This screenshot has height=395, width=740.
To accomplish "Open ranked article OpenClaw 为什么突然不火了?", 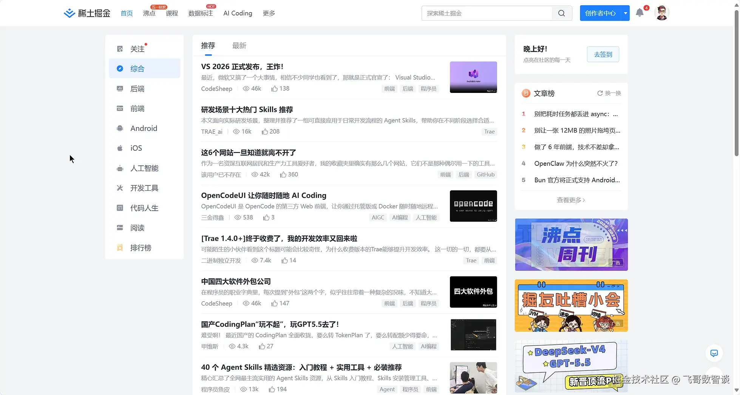I will pos(576,164).
